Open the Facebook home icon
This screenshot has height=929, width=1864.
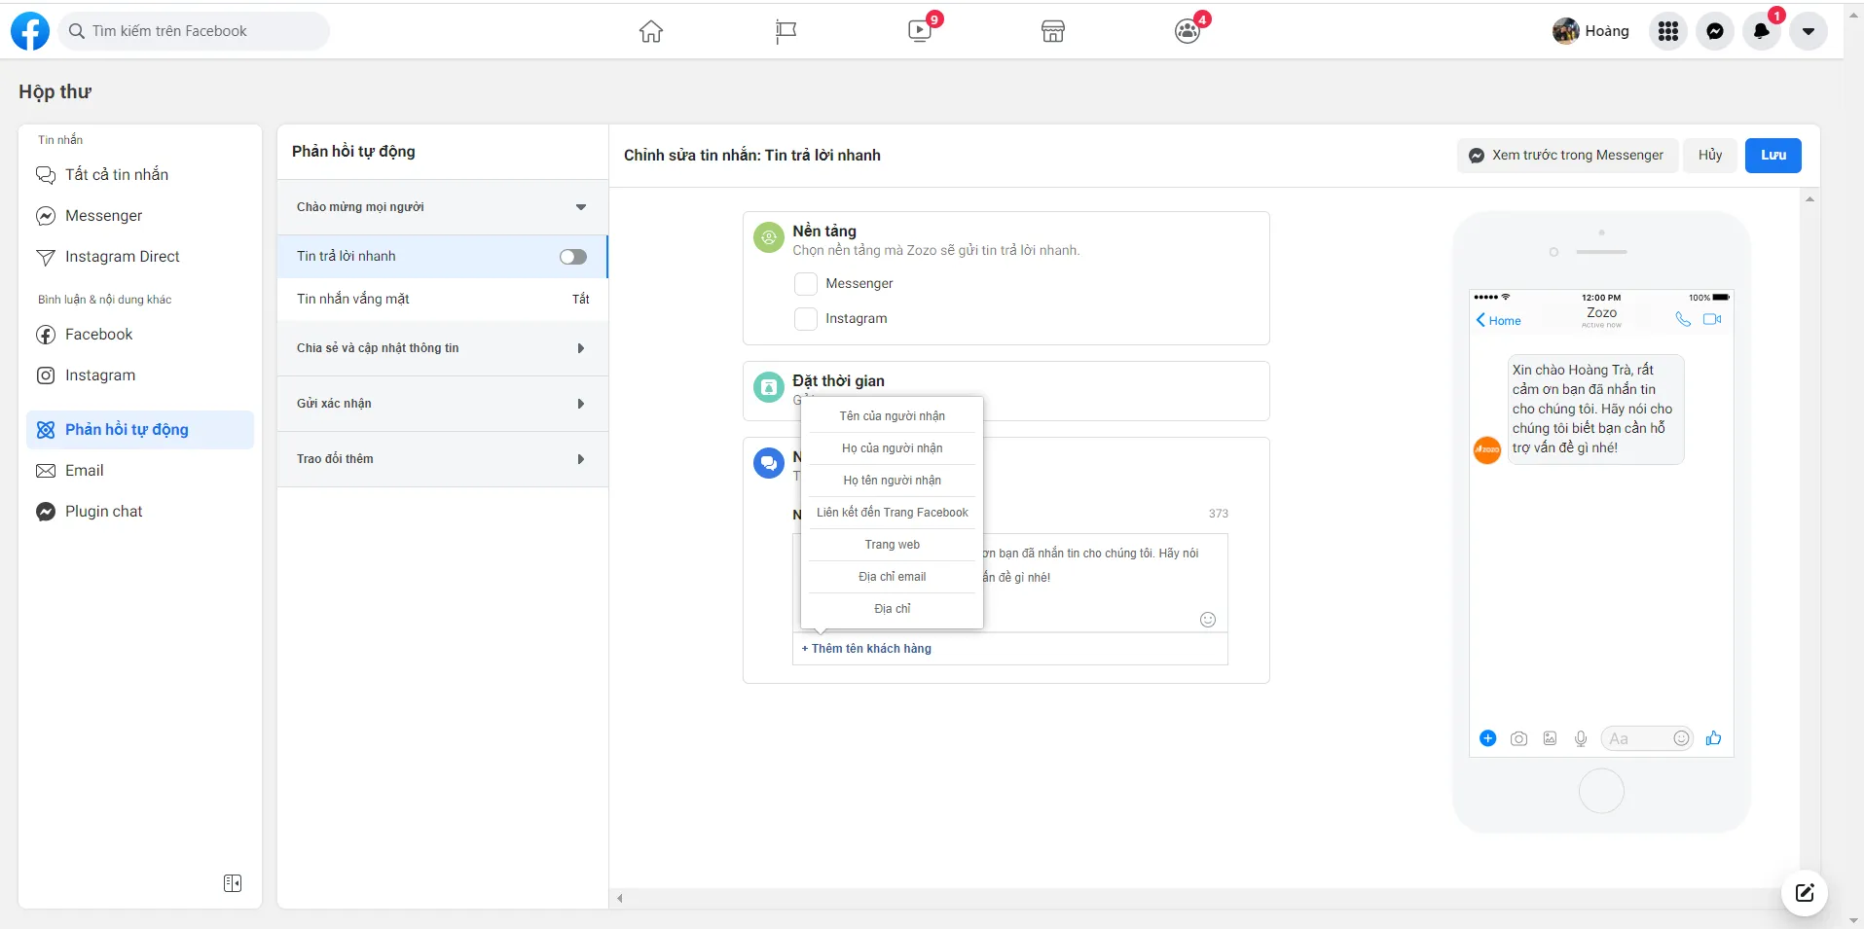pos(650,31)
